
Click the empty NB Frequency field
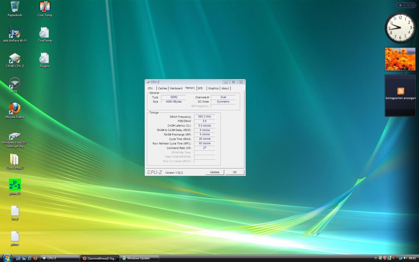223,106
